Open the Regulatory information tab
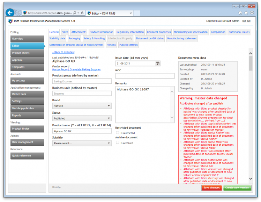 coord(130,32)
